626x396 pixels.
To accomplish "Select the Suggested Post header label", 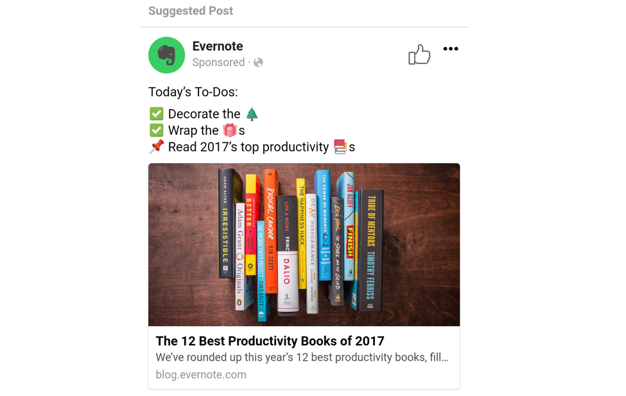I will point(190,11).
